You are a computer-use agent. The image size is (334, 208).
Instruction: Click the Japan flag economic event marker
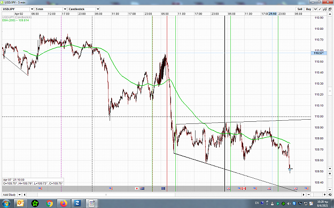click(x=137, y=188)
